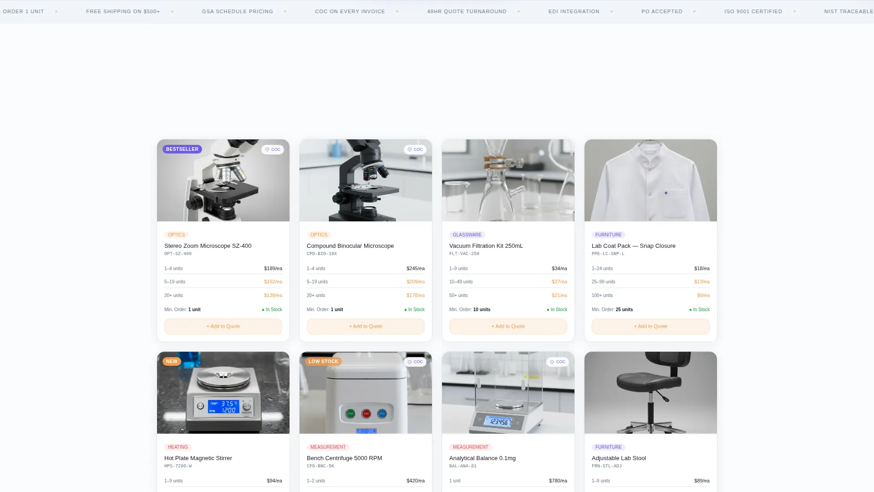874x492 pixels.
Task: Click the $209/ea price tier
Action: click(416, 282)
